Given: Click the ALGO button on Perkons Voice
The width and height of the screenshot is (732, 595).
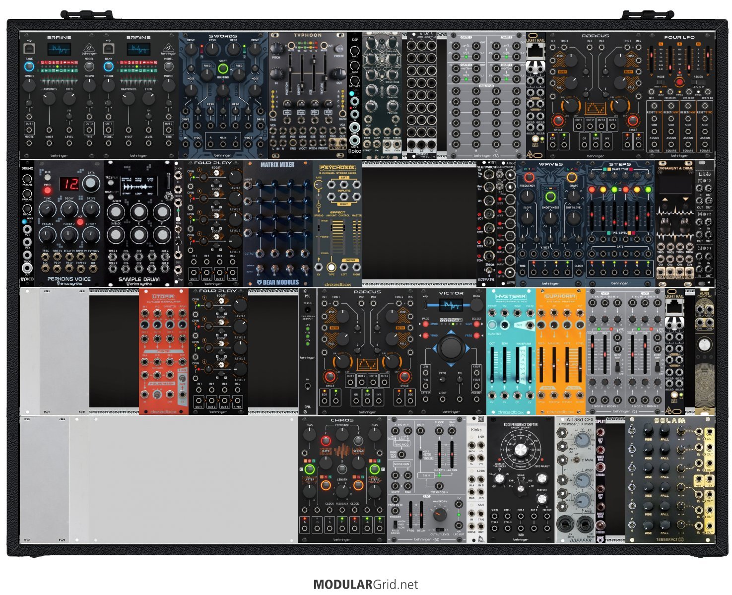Looking at the screenshot, I should pos(48,177).
